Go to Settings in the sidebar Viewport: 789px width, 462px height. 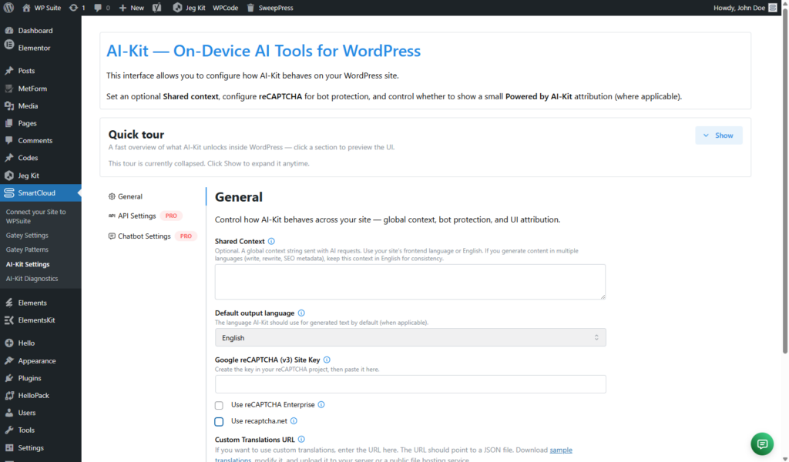point(31,447)
